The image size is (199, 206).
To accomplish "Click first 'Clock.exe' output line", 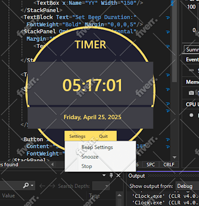I will 165,196.
